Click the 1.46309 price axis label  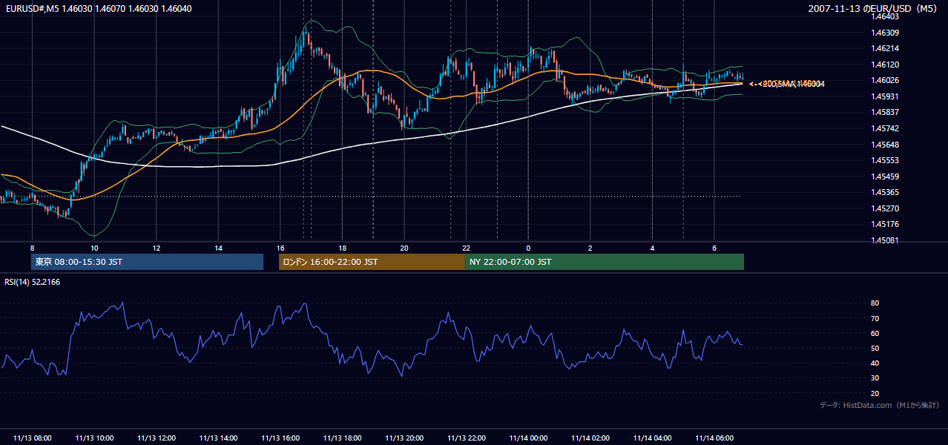point(885,33)
